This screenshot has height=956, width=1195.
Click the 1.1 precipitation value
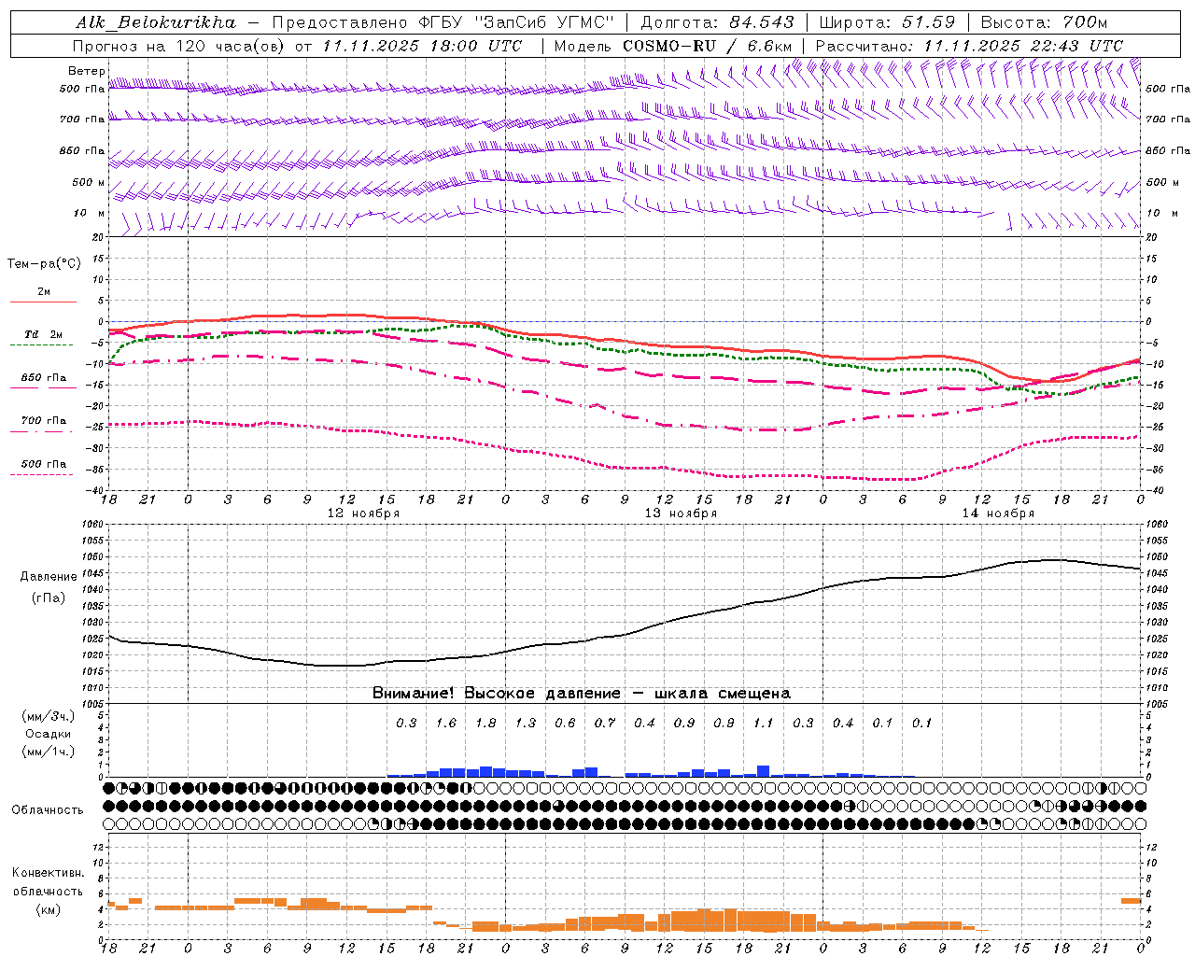point(764,724)
